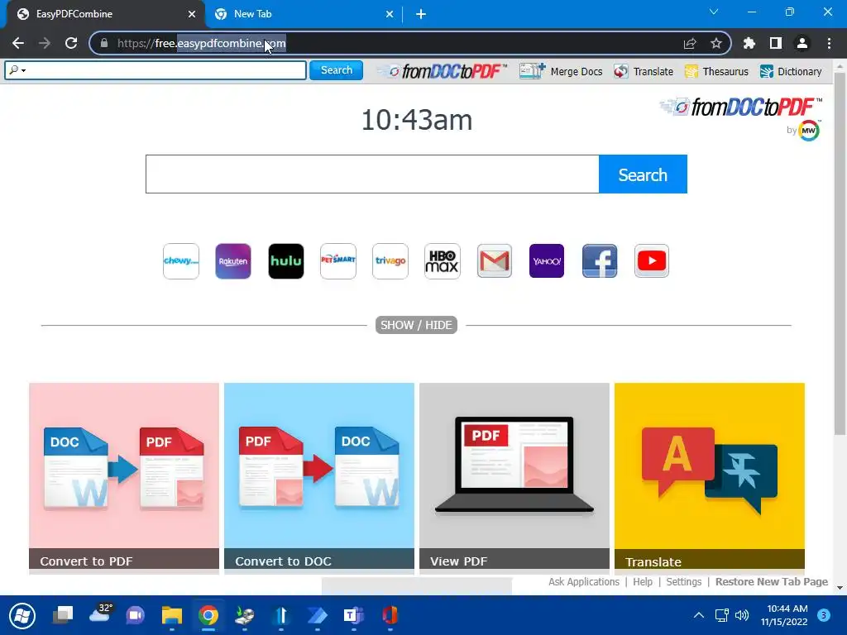Open the weather widget showing 32°
Image resolution: width=847 pixels, height=635 pixels.
(100, 614)
